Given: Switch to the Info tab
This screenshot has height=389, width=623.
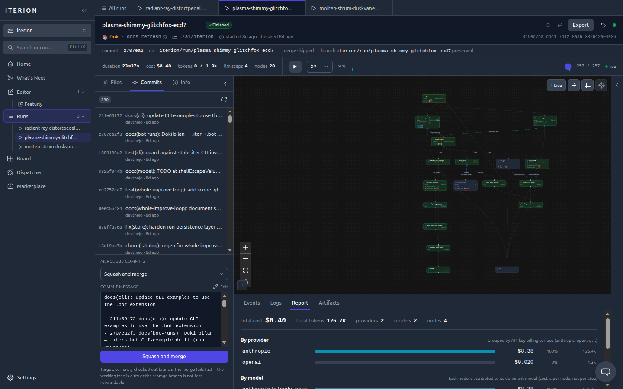Looking at the screenshot, I should pyautogui.click(x=181, y=83).
